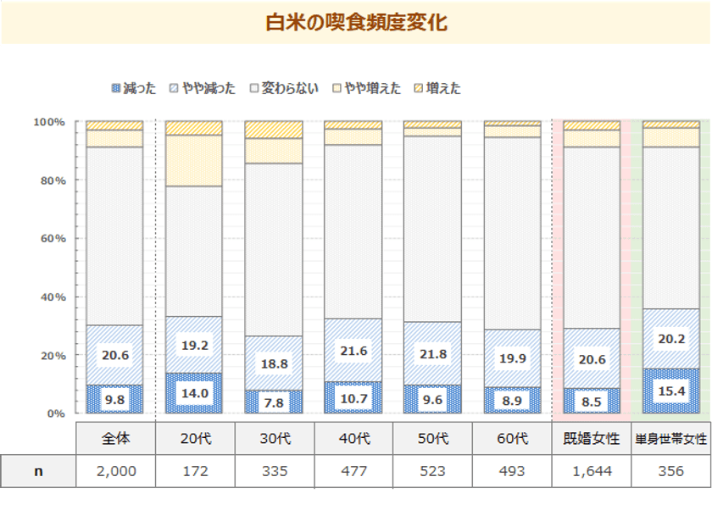This screenshot has height=521, width=712.
Task: Select the 21.6 value in 40代 bar
Action: (x=353, y=351)
